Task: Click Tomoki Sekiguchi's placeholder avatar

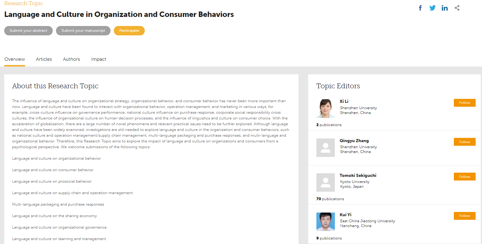Action: point(325,182)
